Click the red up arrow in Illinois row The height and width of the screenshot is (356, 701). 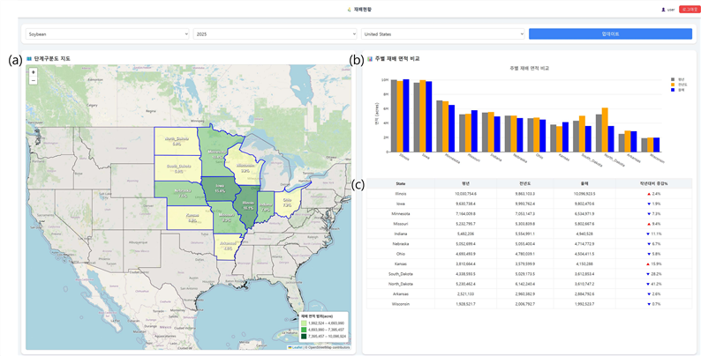click(x=648, y=194)
